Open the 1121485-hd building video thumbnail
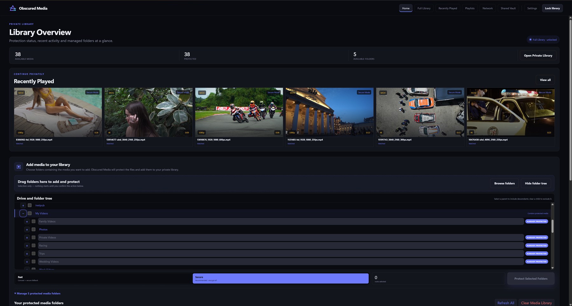572x306 pixels. [x=330, y=112]
